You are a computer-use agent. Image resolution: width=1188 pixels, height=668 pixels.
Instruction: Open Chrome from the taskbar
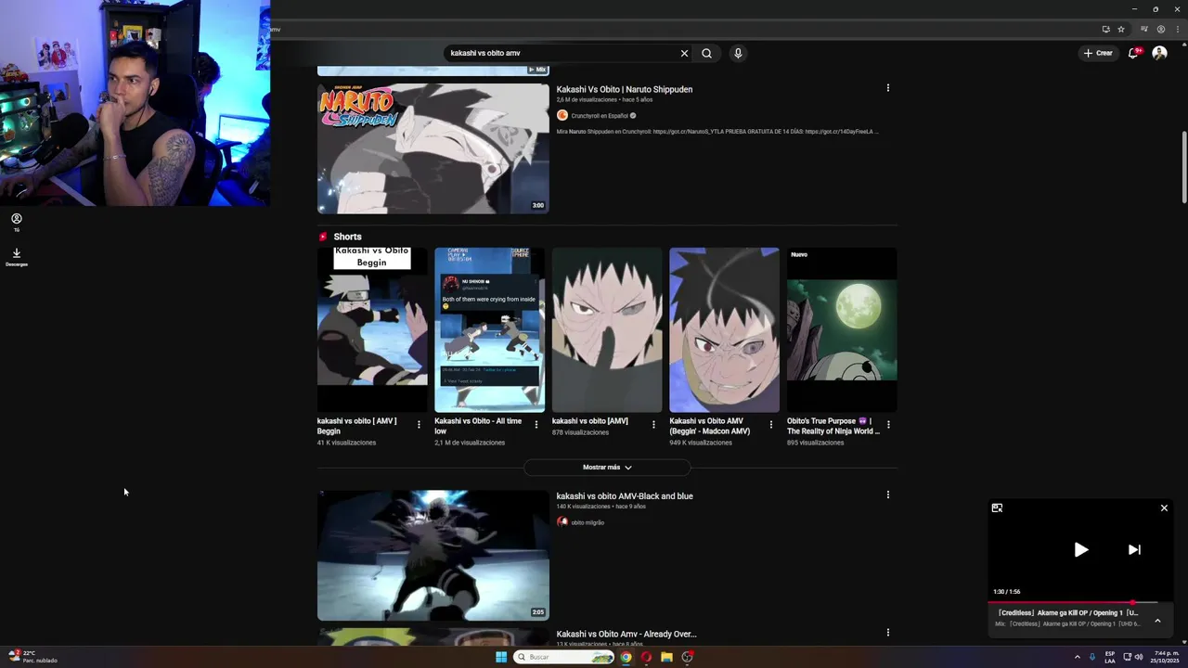(626, 657)
